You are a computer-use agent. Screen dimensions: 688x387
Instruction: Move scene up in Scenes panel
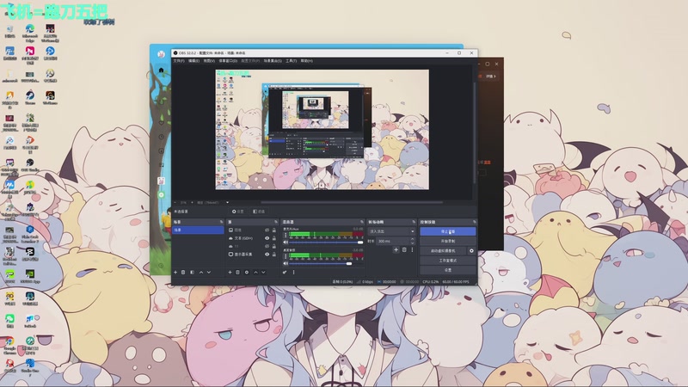pyautogui.click(x=201, y=273)
